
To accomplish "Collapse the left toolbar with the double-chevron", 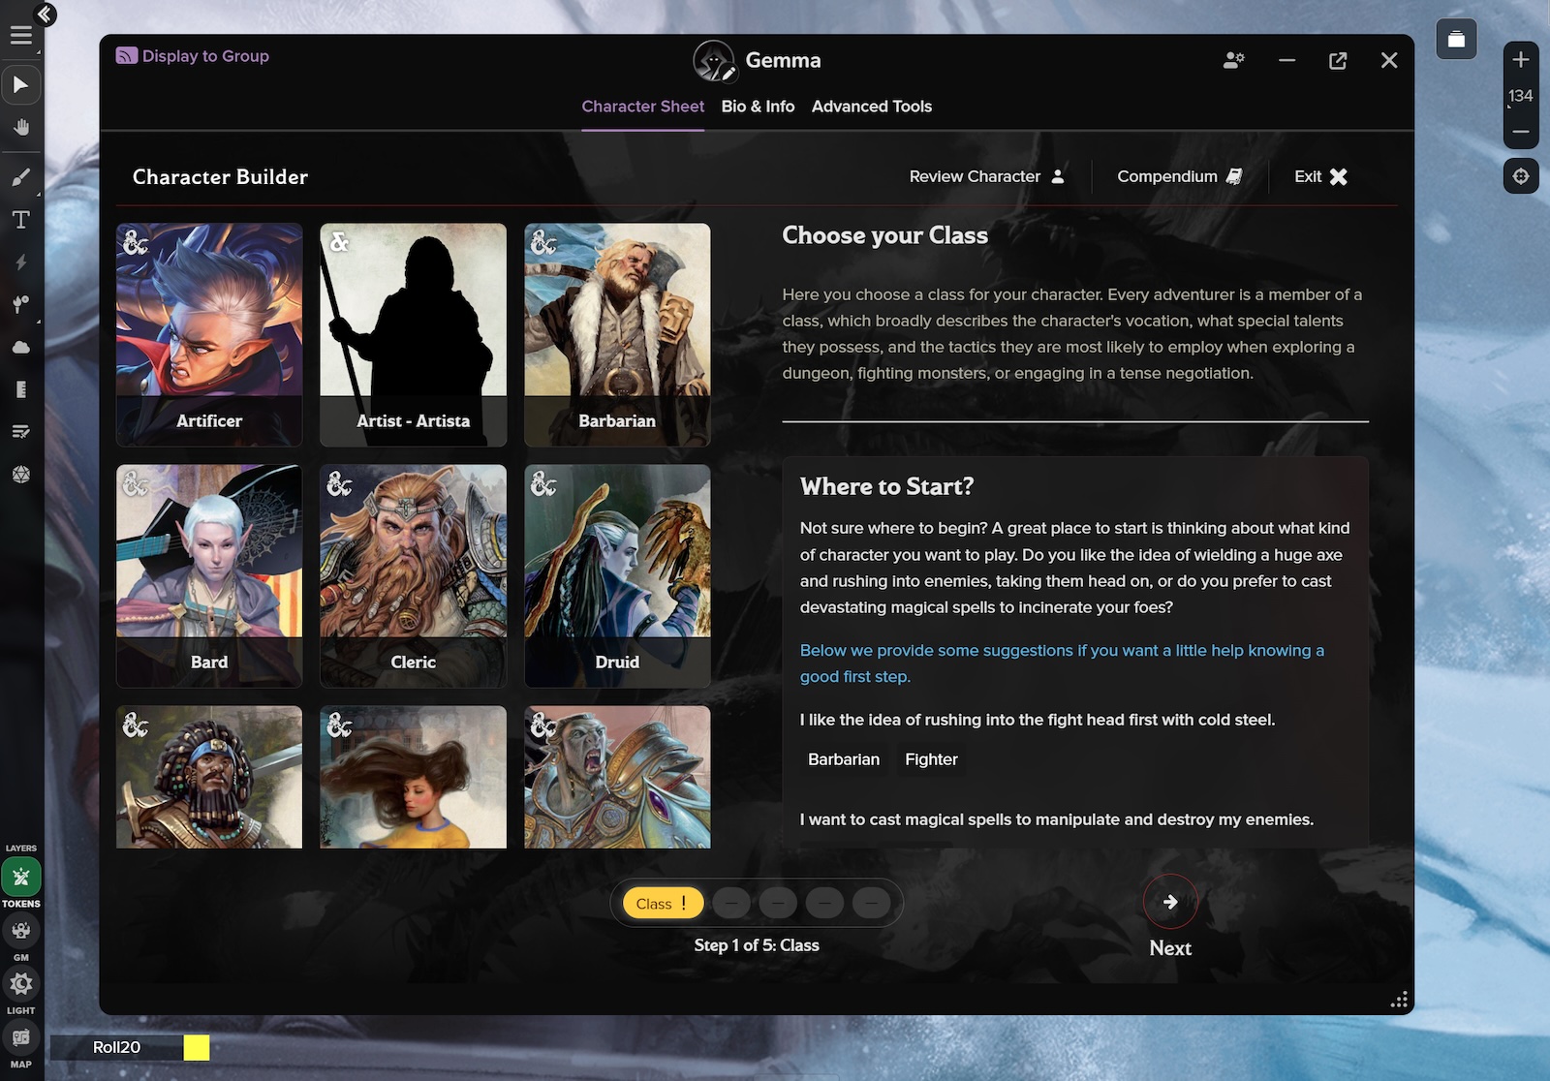I will pos(45,14).
